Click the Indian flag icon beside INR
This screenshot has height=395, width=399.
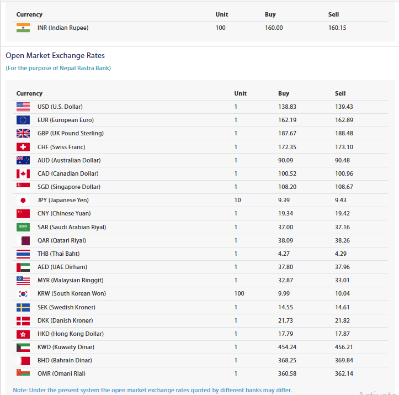(x=23, y=28)
